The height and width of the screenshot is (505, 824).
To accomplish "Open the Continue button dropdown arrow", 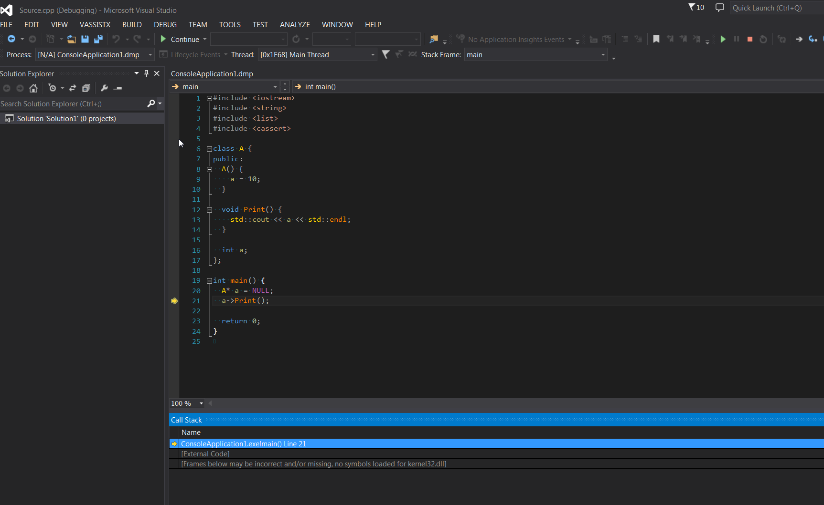I will coord(205,39).
